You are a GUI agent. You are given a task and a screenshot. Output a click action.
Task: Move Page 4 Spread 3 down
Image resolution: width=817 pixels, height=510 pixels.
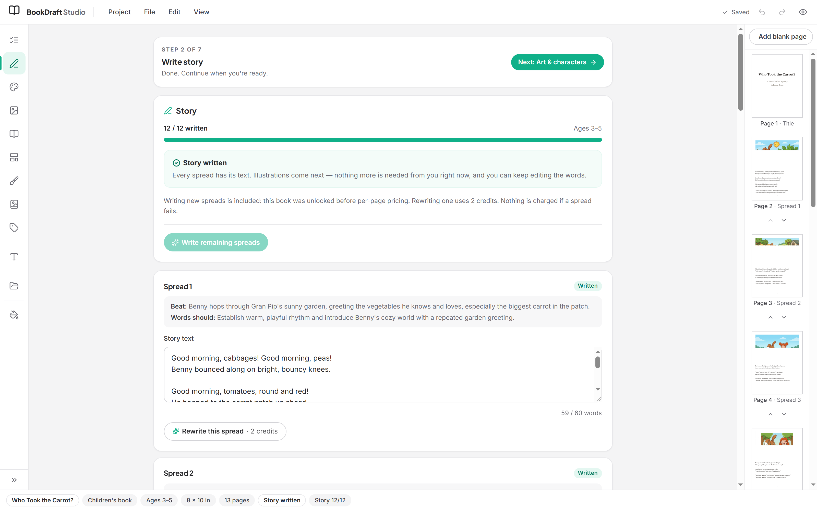pos(784,414)
